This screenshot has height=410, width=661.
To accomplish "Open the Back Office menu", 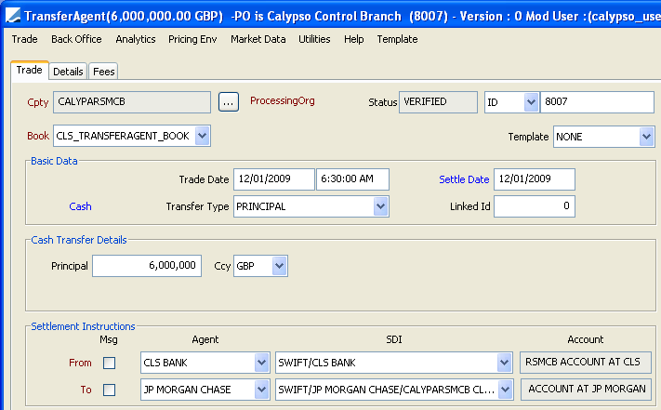I will (76, 39).
